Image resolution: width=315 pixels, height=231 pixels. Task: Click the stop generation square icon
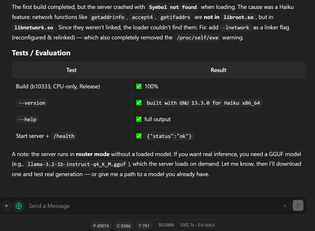[x=285, y=206]
